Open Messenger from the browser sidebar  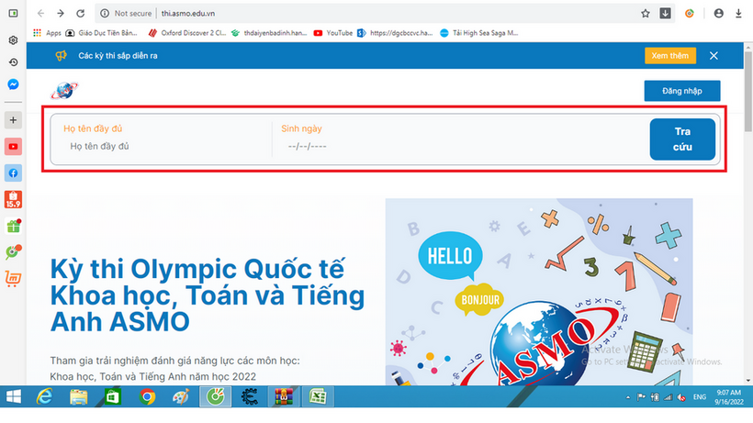pyautogui.click(x=14, y=84)
